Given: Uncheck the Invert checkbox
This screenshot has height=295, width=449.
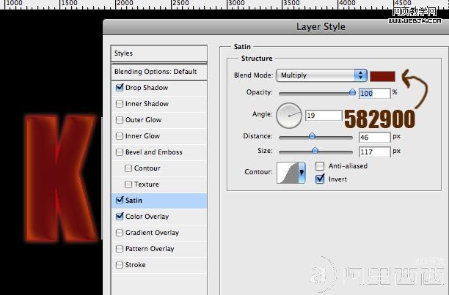Looking at the screenshot, I should 320,179.
